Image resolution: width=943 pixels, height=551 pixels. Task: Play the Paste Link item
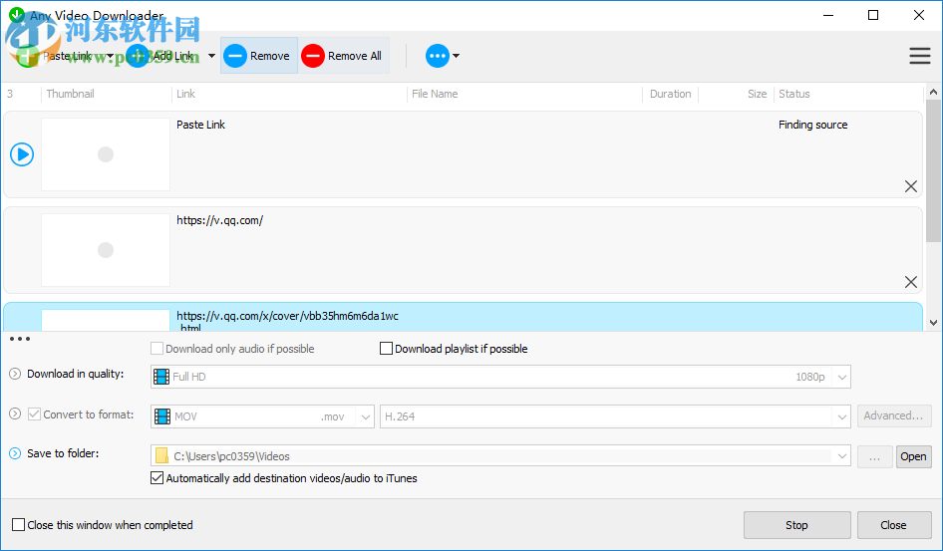point(22,154)
